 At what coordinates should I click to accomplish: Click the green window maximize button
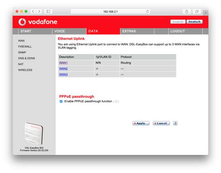[x=26, y=11]
